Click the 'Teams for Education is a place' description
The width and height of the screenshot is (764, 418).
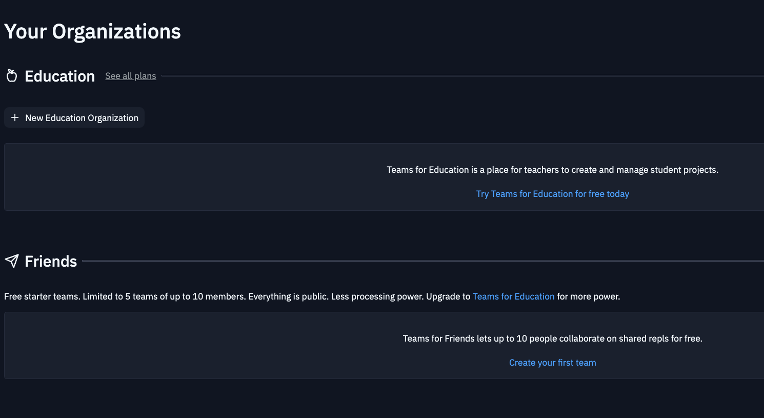pyautogui.click(x=552, y=170)
